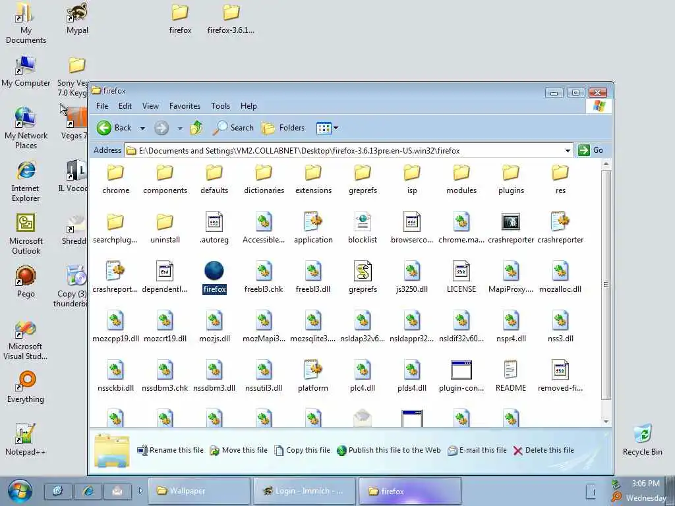Click the Forward navigation arrow
Image resolution: width=675 pixels, height=506 pixels.
[x=161, y=128]
